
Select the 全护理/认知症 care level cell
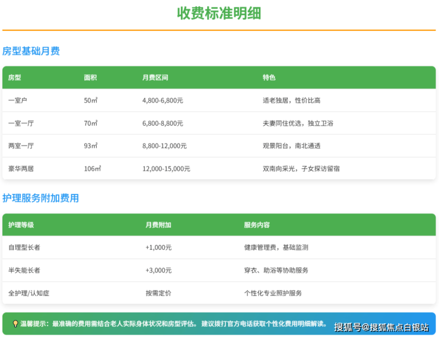(28, 293)
